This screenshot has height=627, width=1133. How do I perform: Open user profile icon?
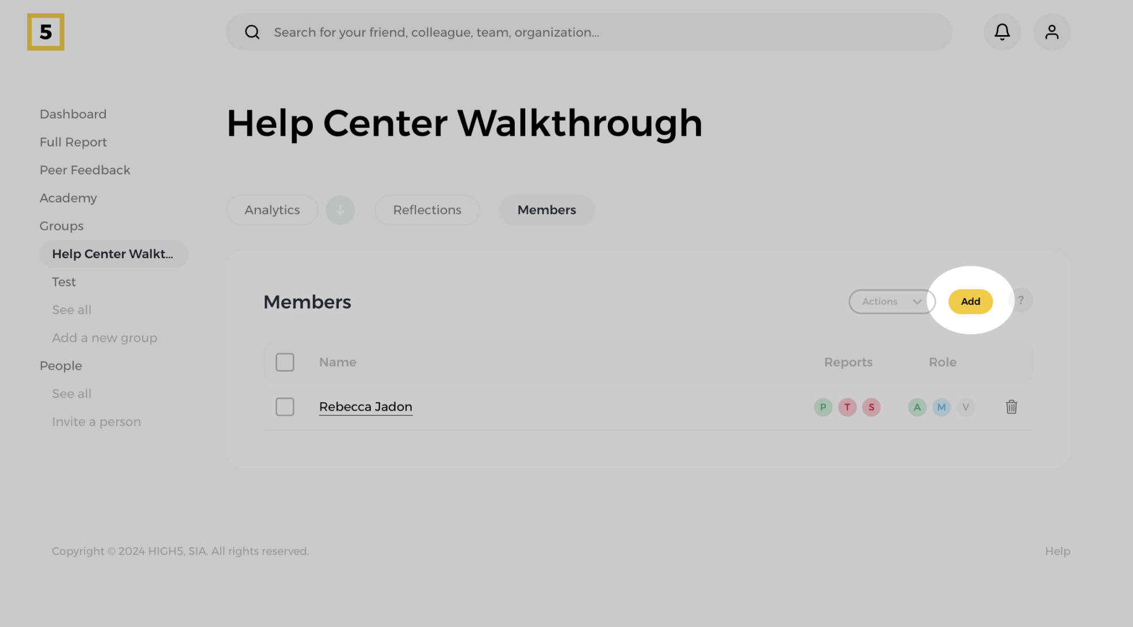tap(1051, 32)
